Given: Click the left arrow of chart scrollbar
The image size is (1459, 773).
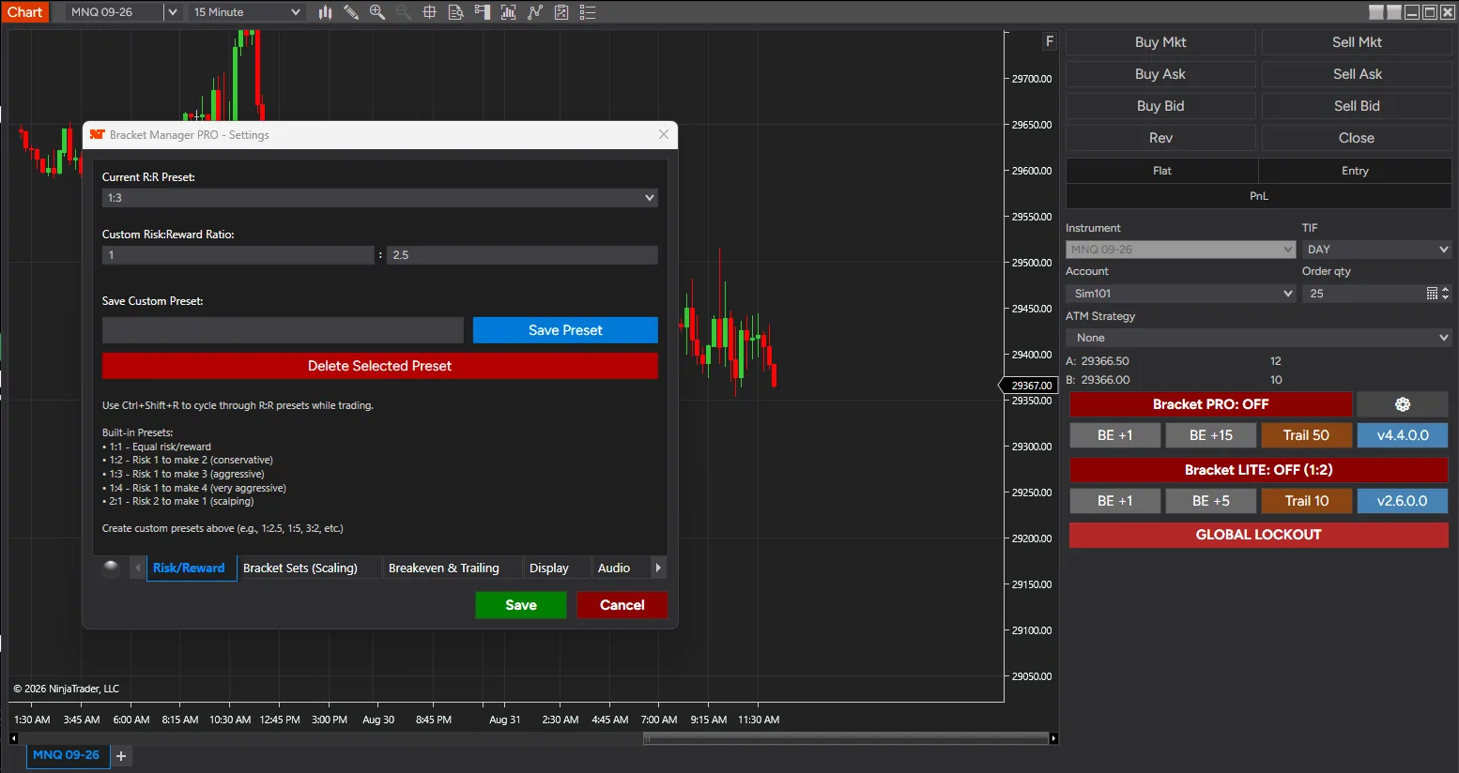Looking at the screenshot, I should tap(13, 738).
